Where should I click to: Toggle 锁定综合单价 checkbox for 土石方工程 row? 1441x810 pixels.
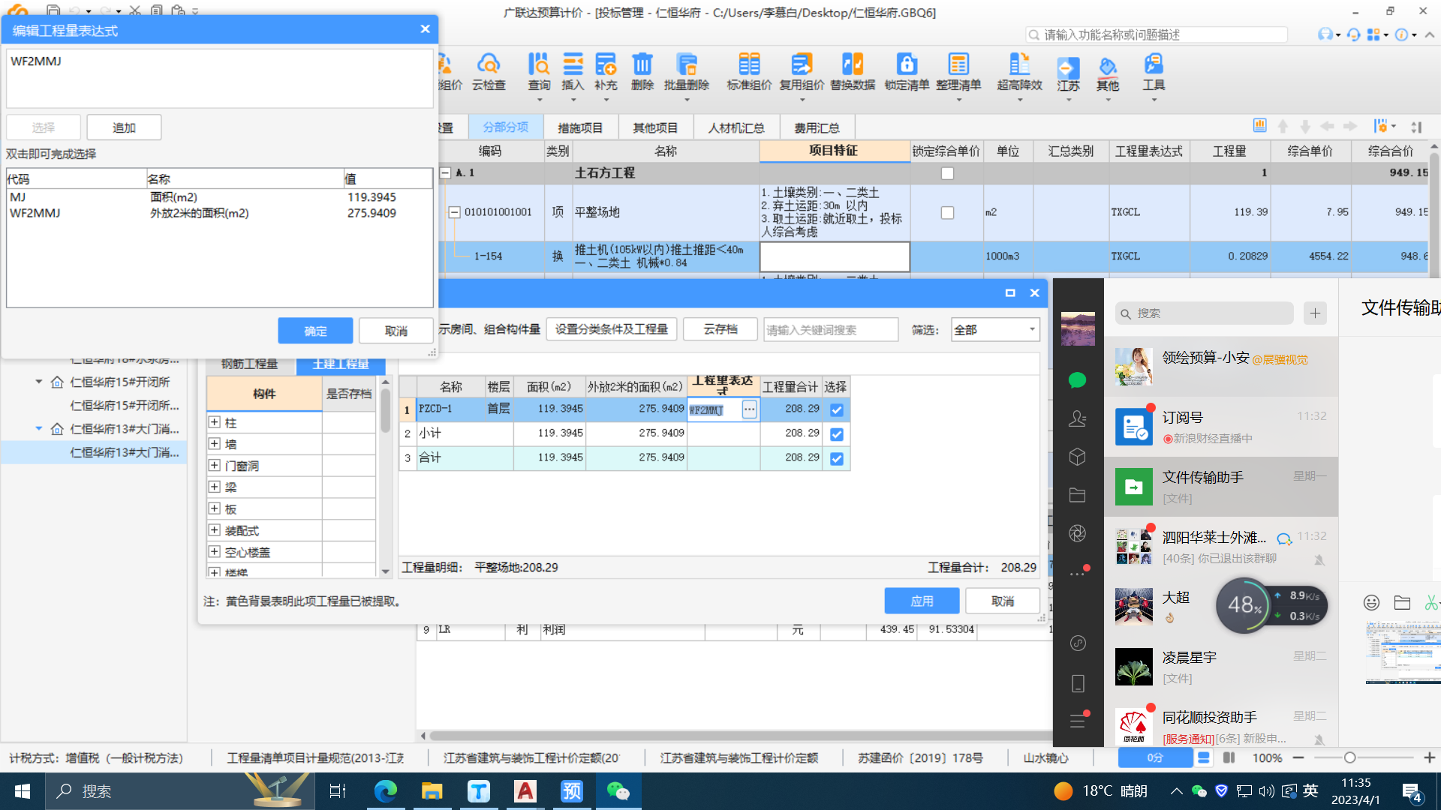(x=947, y=173)
